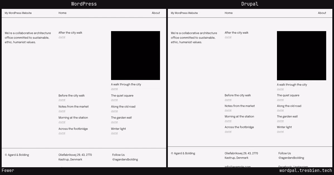Viewport: 334px width, 175px height.
Task: Open 'The garden wall' in WordPress pane
Action: (x=121, y=118)
